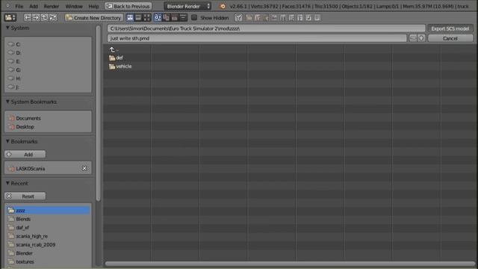Toggle movie files filter

click(283, 18)
